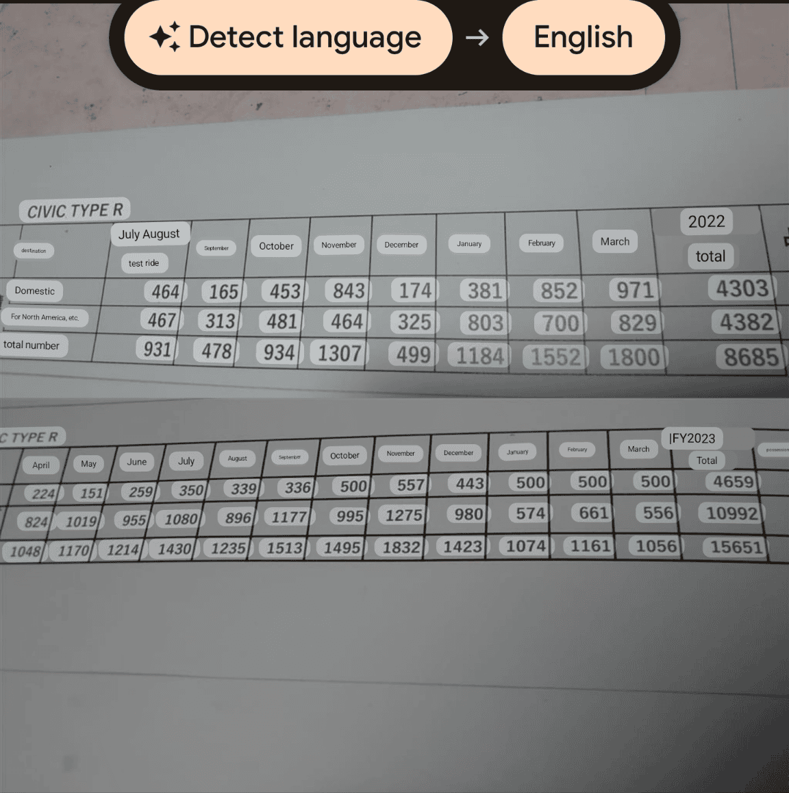This screenshot has width=789, height=793.
Task: Tap the value 1161
Action: pyautogui.click(x=589, y=546)
